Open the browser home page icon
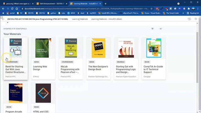Viewport: 201px width, 113px height. (x=17, y=8)
